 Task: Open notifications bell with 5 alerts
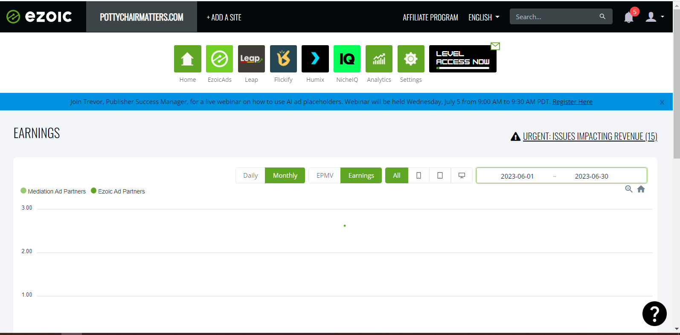click(629, 17)
